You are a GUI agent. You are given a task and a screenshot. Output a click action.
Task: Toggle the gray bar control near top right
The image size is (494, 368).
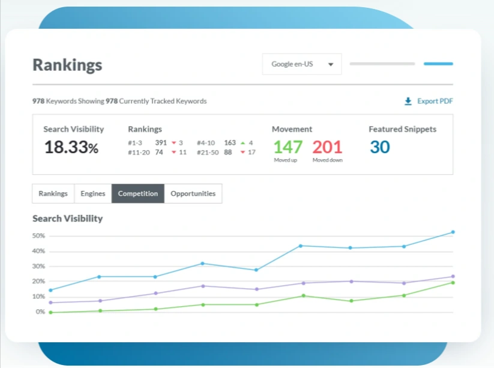click(x=382, y=63)
